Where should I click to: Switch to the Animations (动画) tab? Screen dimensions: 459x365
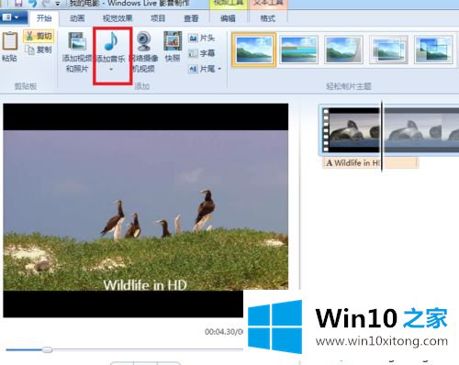(x=77, y=18)
